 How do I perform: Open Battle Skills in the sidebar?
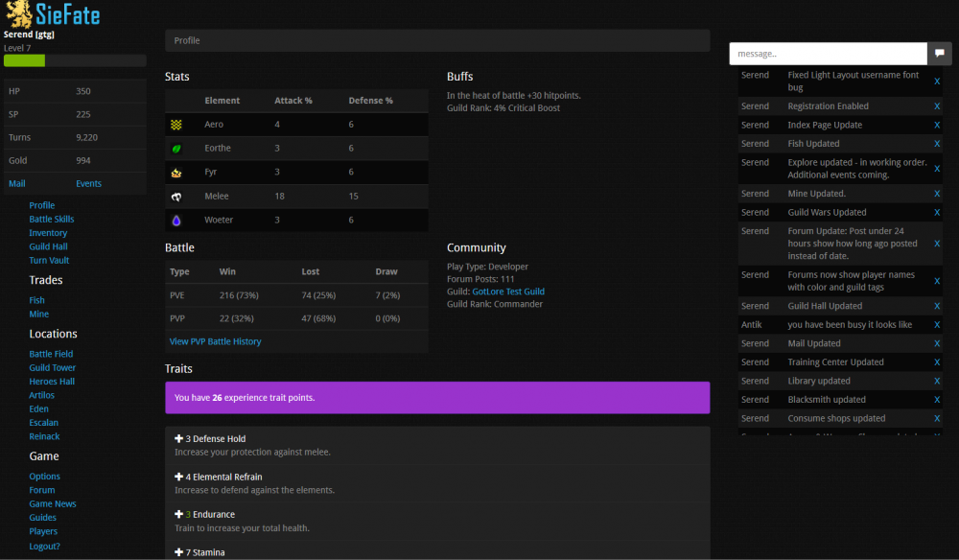click(51, 219)
